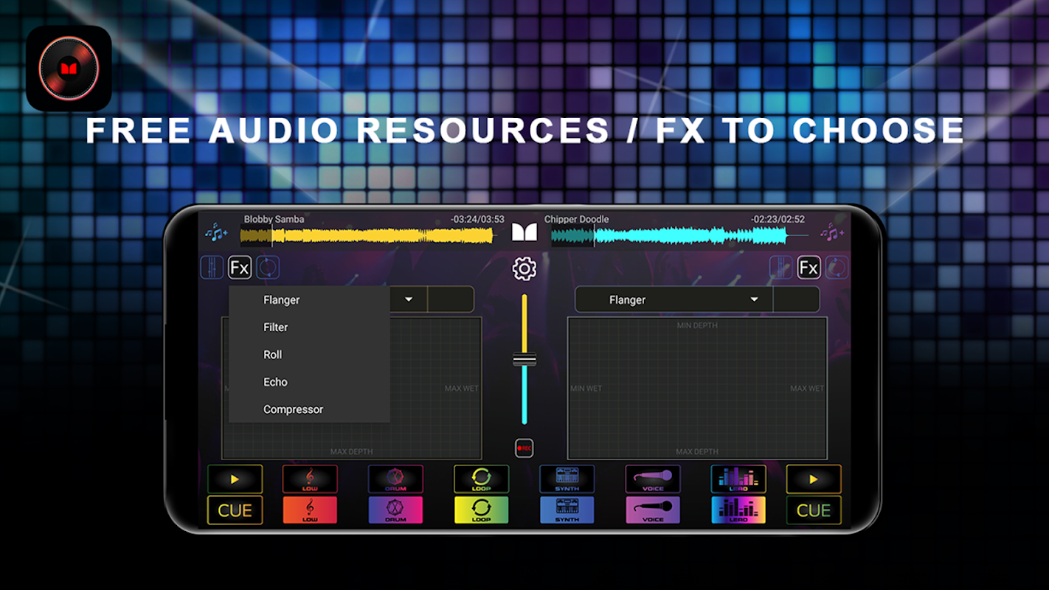1049x590 pixels.
Task: Toggle the left deck Fx panel
Action: pos(240,268)
